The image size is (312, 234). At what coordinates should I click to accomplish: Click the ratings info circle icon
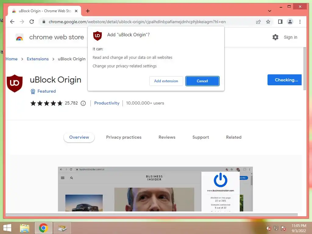(x=83, y=103)
